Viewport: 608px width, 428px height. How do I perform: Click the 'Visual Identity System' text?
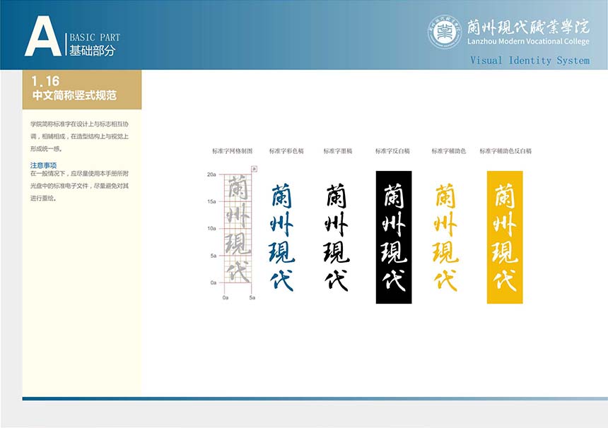point(530,61)
